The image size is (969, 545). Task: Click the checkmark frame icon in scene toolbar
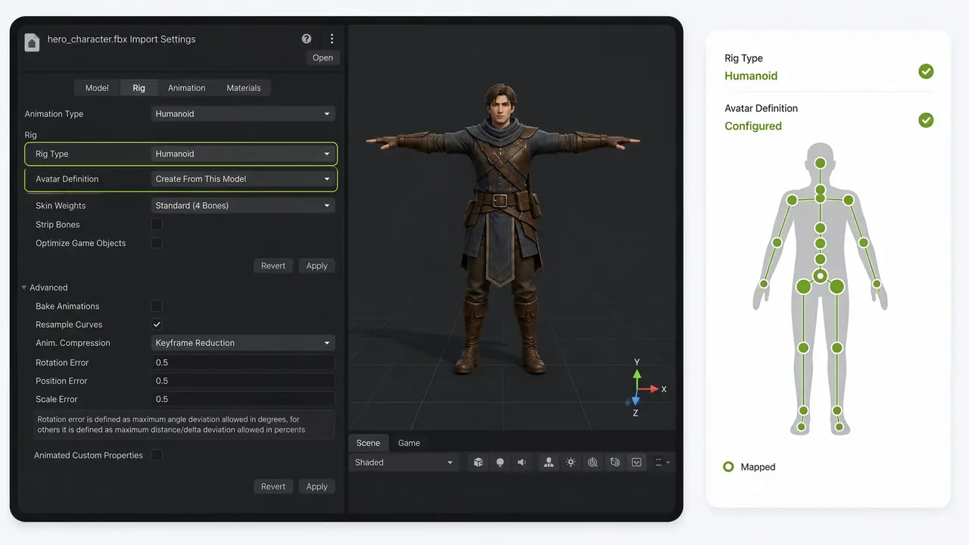coord(637,462)
